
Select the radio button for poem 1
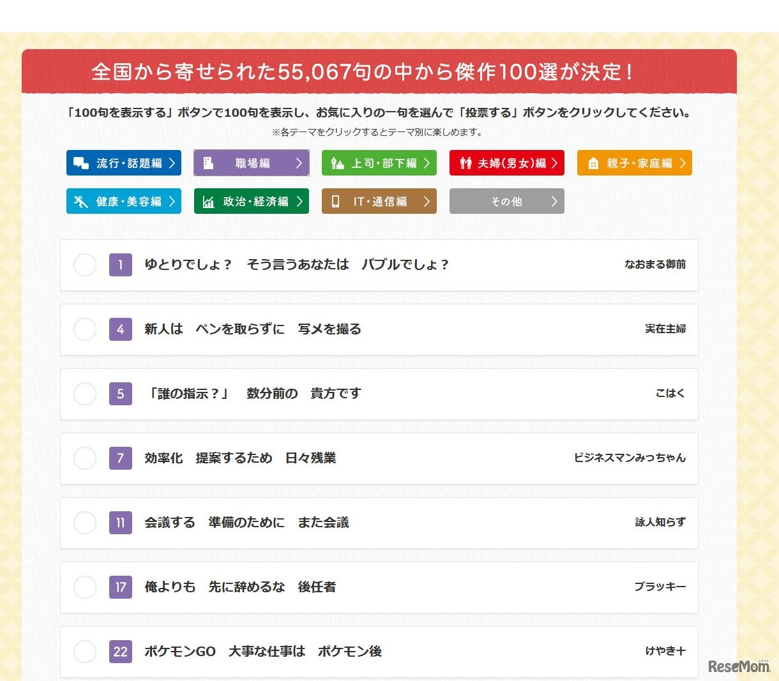pyautogui.click(x=85, y=265)
